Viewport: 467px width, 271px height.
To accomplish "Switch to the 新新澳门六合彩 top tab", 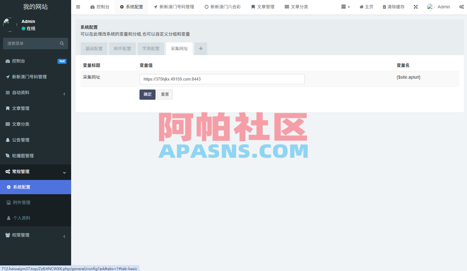I will pyautogui.click(x=223, y=7).
